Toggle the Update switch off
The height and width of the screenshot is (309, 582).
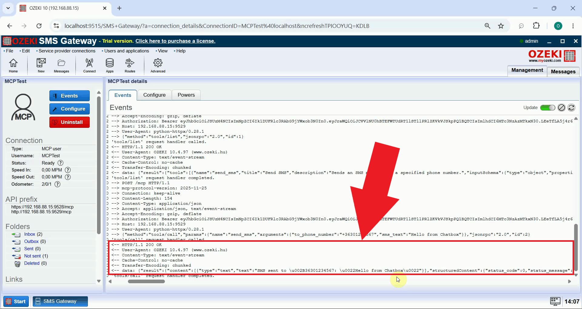click(547, 108)
